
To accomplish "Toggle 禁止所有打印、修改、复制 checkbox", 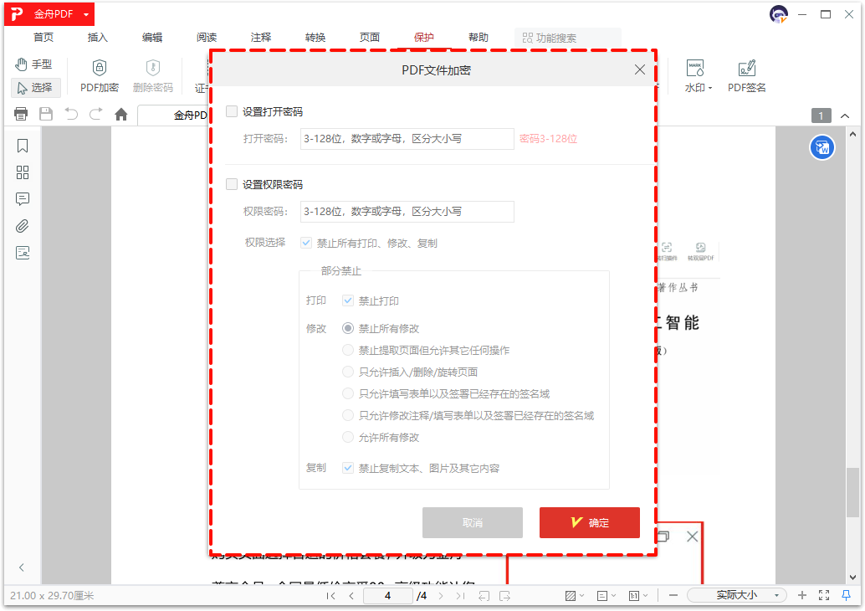I will click(x=306, y=243).
